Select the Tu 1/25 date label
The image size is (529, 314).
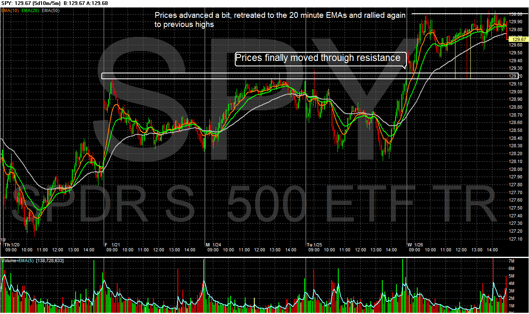(x=315, y=245)
